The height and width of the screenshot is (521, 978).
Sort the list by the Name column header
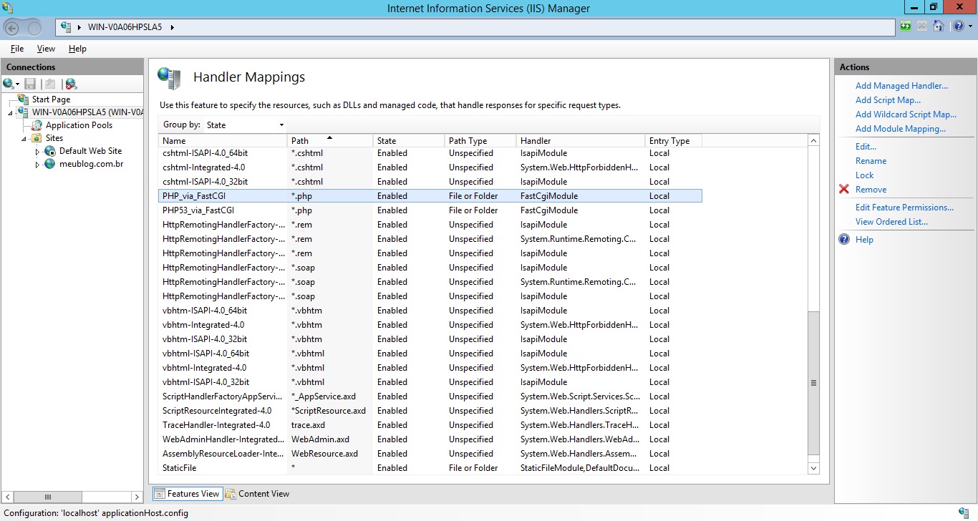pyautogui.click(x=223, y=141)
